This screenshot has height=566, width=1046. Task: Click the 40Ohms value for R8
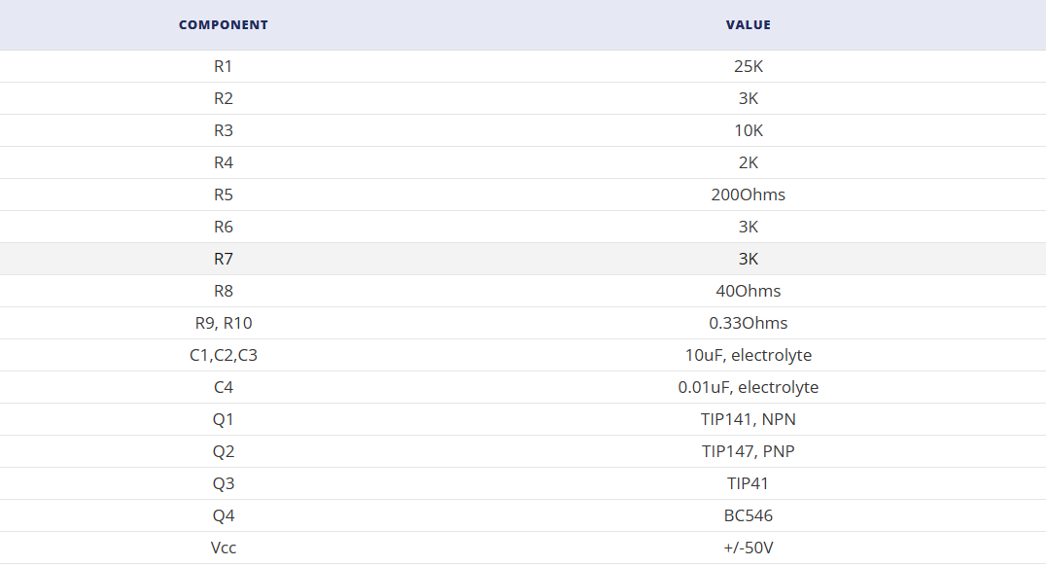748,291
